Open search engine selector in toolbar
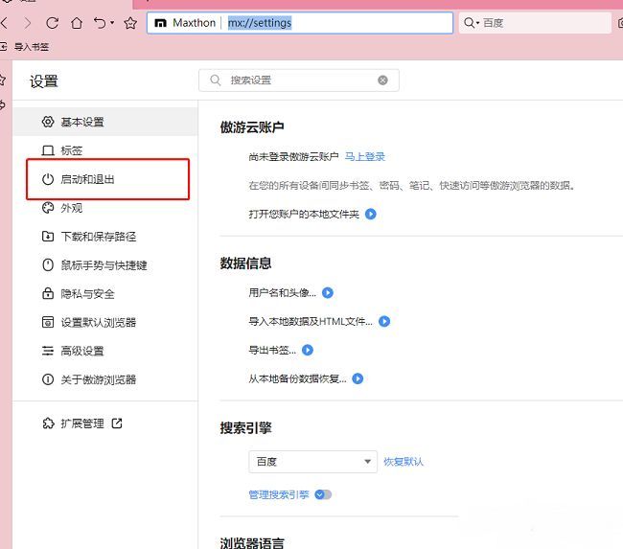Screen dimensions: 623x549 (x=472, y=22)
